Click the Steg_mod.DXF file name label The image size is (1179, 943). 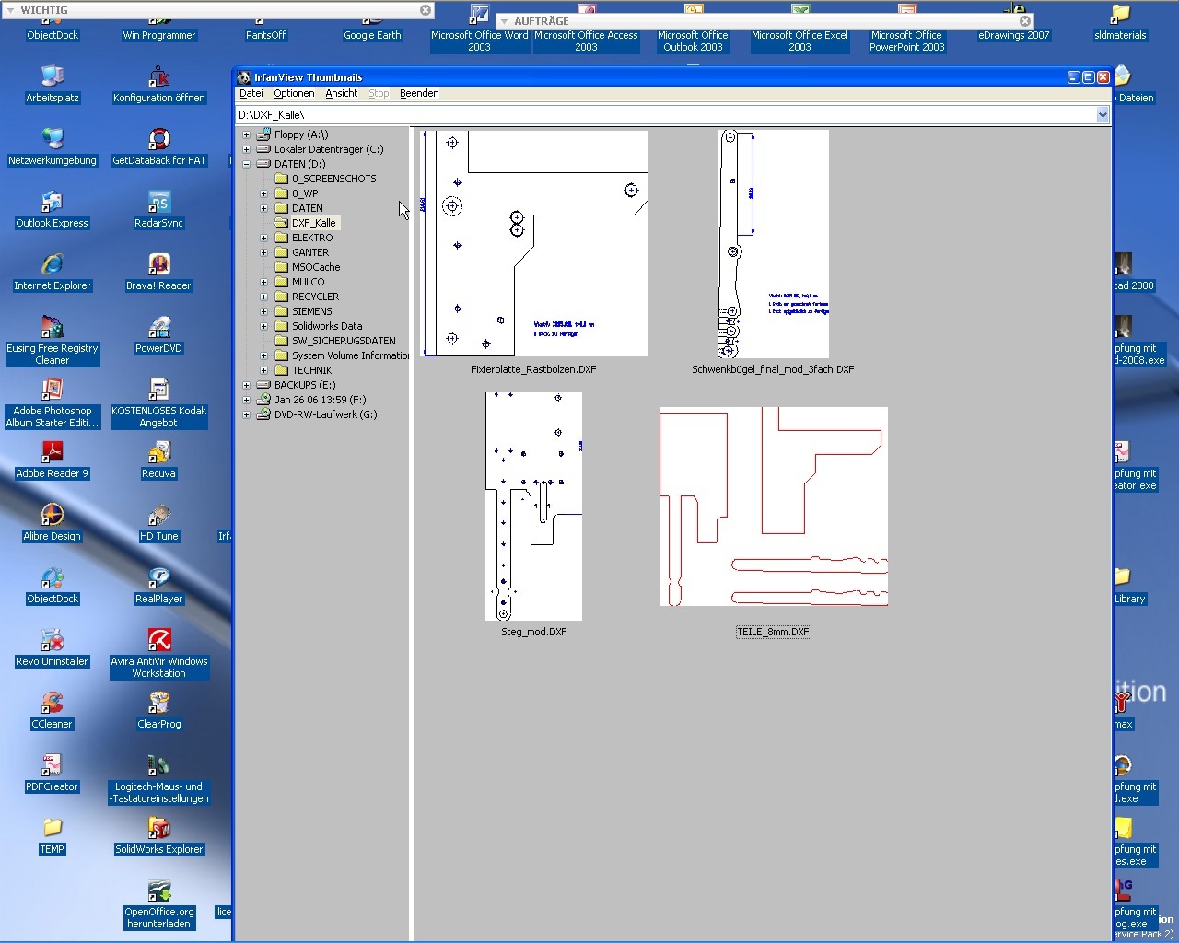533,632
